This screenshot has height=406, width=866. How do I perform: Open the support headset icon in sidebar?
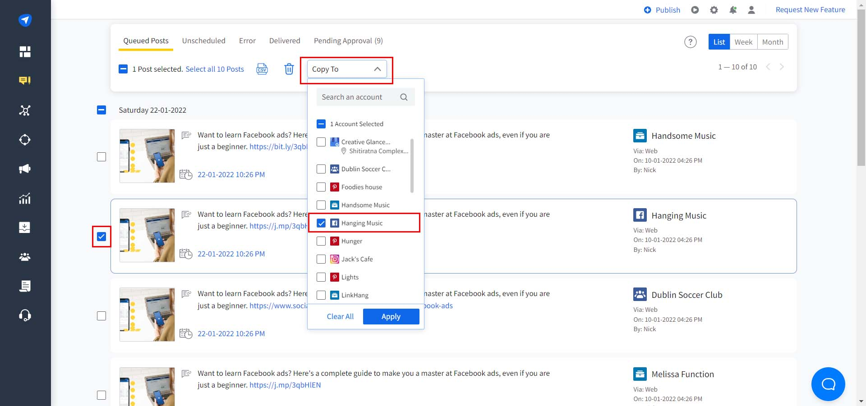pos(25,315)
